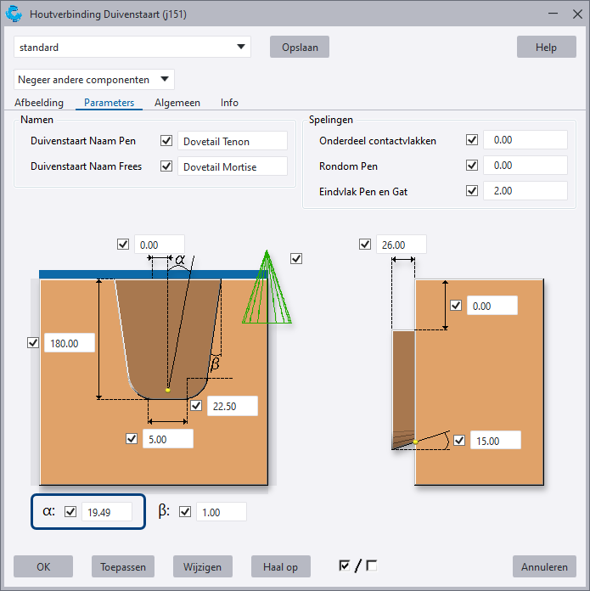
Task: Toggle the α angle checkbox
Action: tap(70, 511)
